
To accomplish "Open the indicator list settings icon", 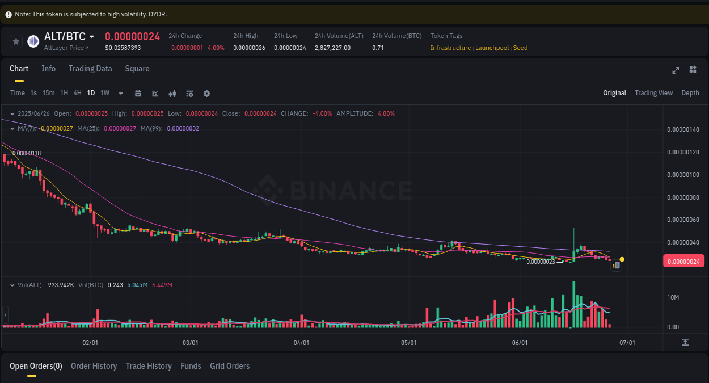I will [189, 93].
